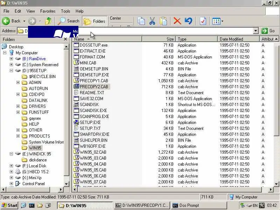Select the AUTORUN folder in tree
The width and height of the screenshot is (280, 210).
[38, 89]
